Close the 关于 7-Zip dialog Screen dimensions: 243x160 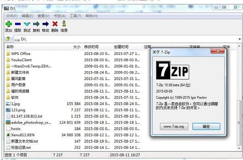click(x=217, y=51)
